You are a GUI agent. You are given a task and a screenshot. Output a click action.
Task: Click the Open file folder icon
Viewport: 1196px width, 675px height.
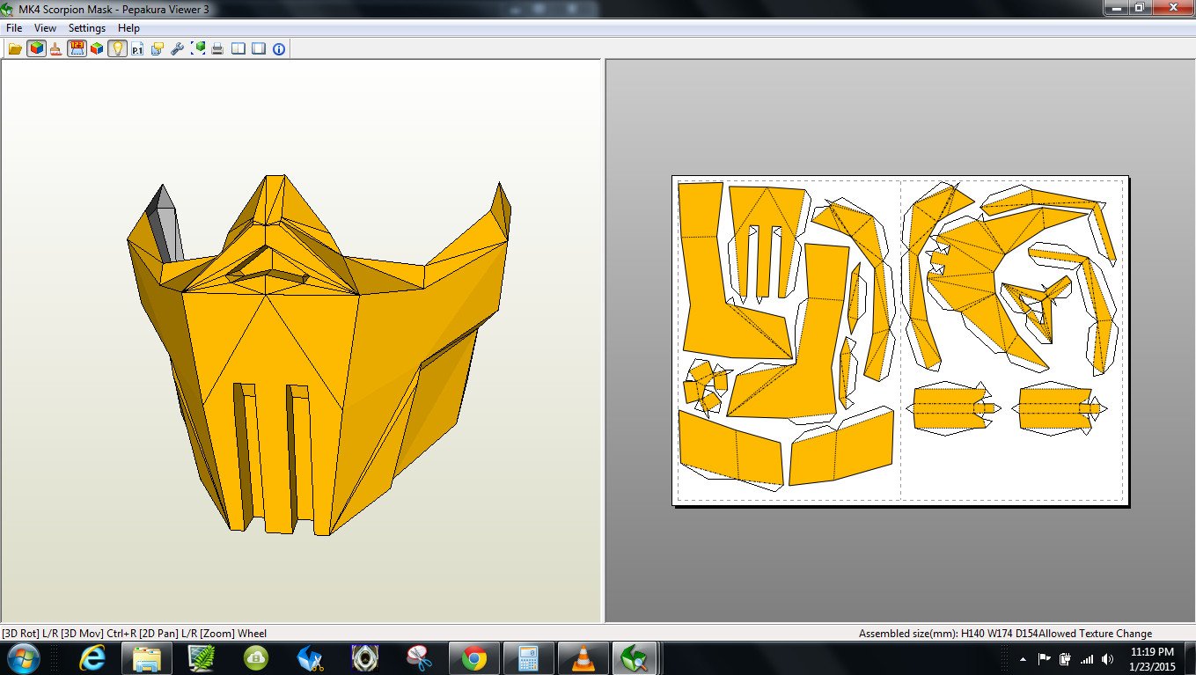15,48
